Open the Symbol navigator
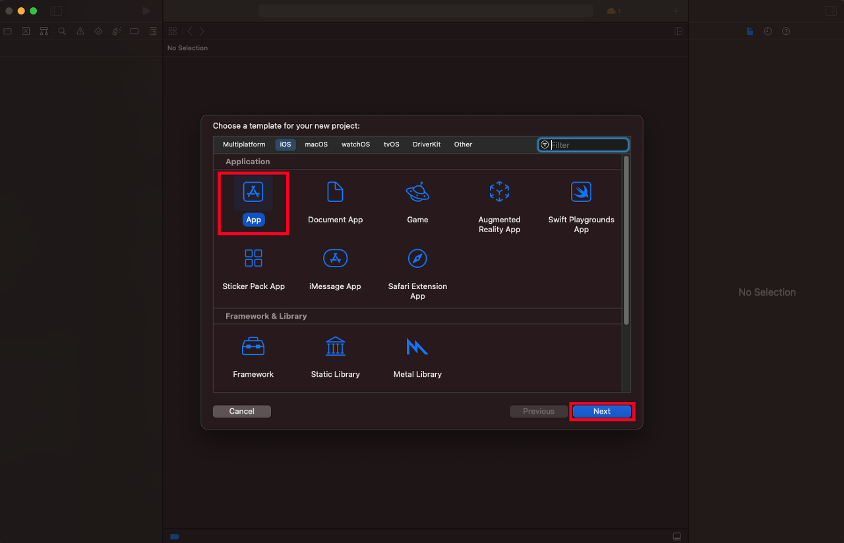The image size is (844, 543). click(x=44, y=31)
